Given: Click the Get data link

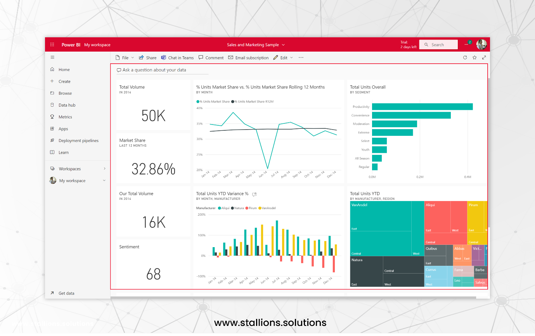Looking at the screenshot, I should 66,293.
